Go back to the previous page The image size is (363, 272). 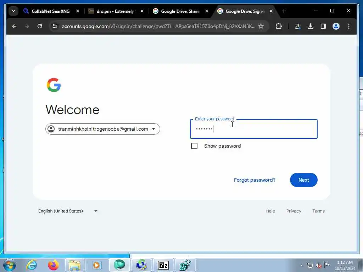tap(14, 26)
